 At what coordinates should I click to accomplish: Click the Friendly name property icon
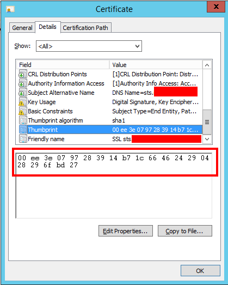pyautogui.click(x=23, y=139)
